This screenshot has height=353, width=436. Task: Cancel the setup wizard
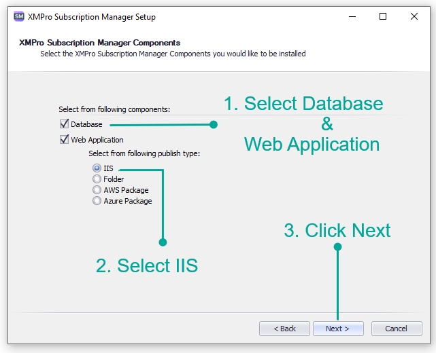[397, 329]
